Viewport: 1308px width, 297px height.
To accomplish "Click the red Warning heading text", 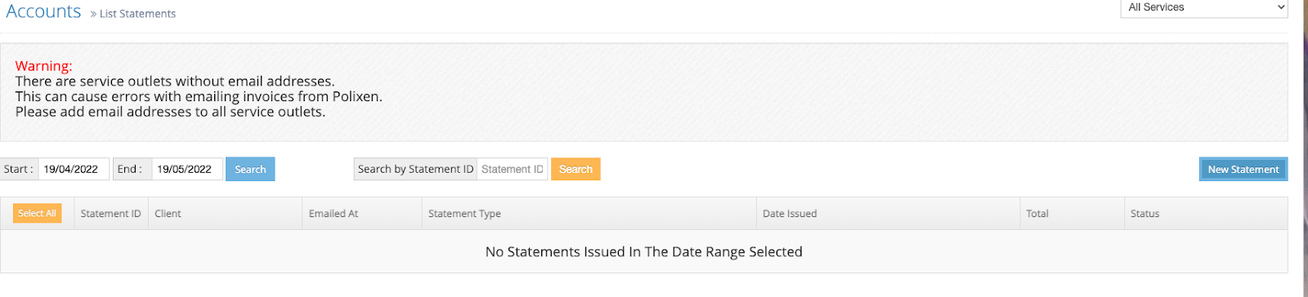I will (x=43, y=66).
